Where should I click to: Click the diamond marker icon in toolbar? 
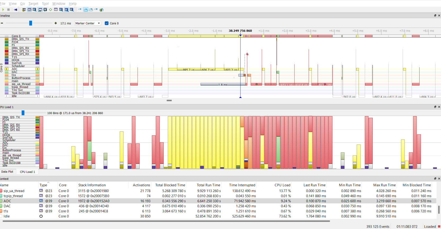(x=50, y=10)
